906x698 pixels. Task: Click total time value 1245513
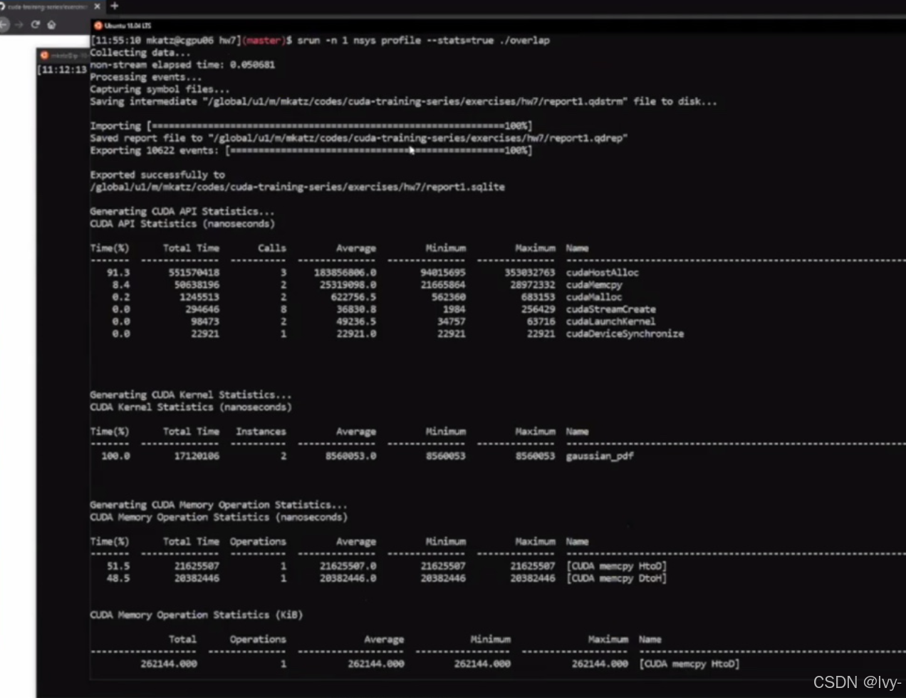point(199,297)
